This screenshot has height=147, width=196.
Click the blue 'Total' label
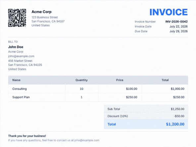112,124
